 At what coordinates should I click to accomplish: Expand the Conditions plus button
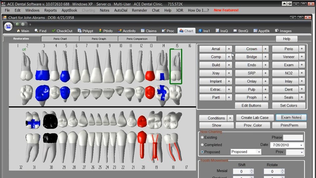tap(230, 118)
